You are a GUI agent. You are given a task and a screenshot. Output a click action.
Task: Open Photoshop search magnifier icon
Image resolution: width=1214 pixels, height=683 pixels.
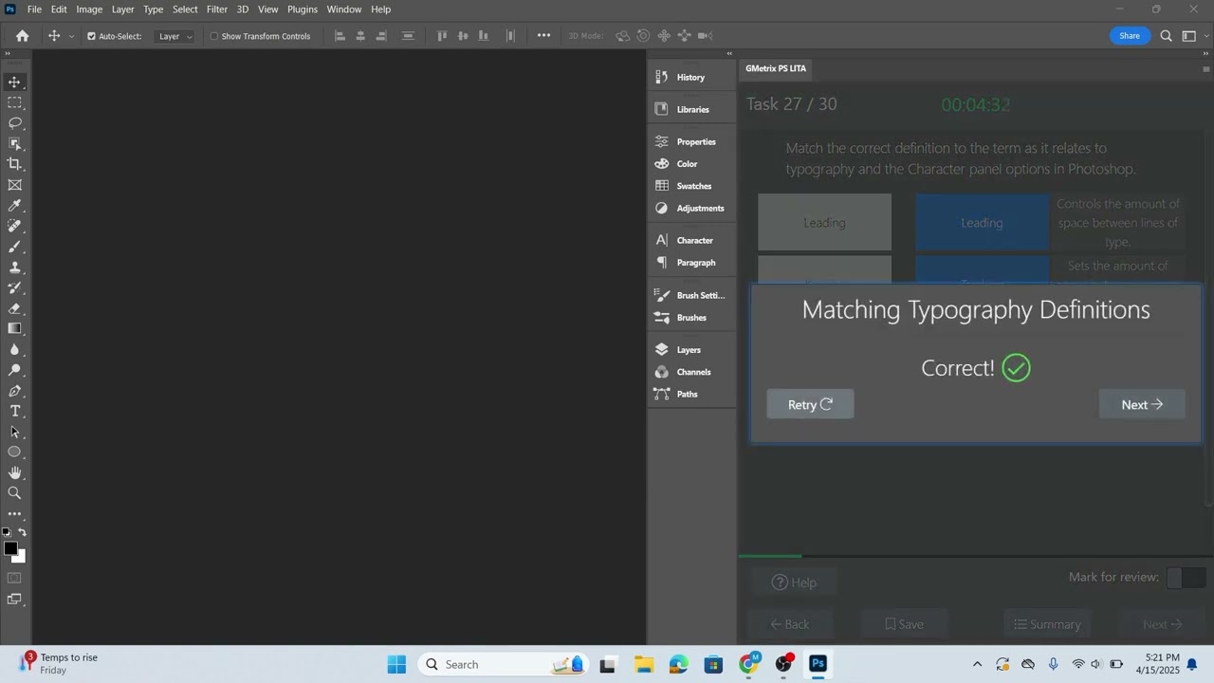[1167, 36]
